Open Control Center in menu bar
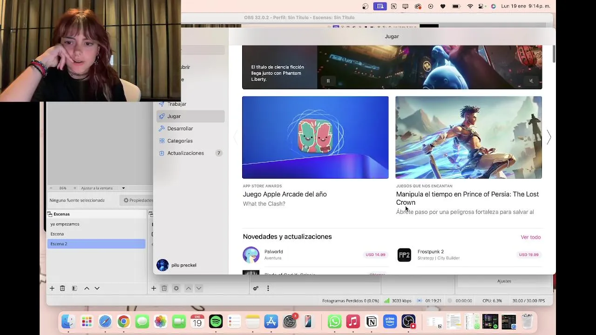 [482, 6]
